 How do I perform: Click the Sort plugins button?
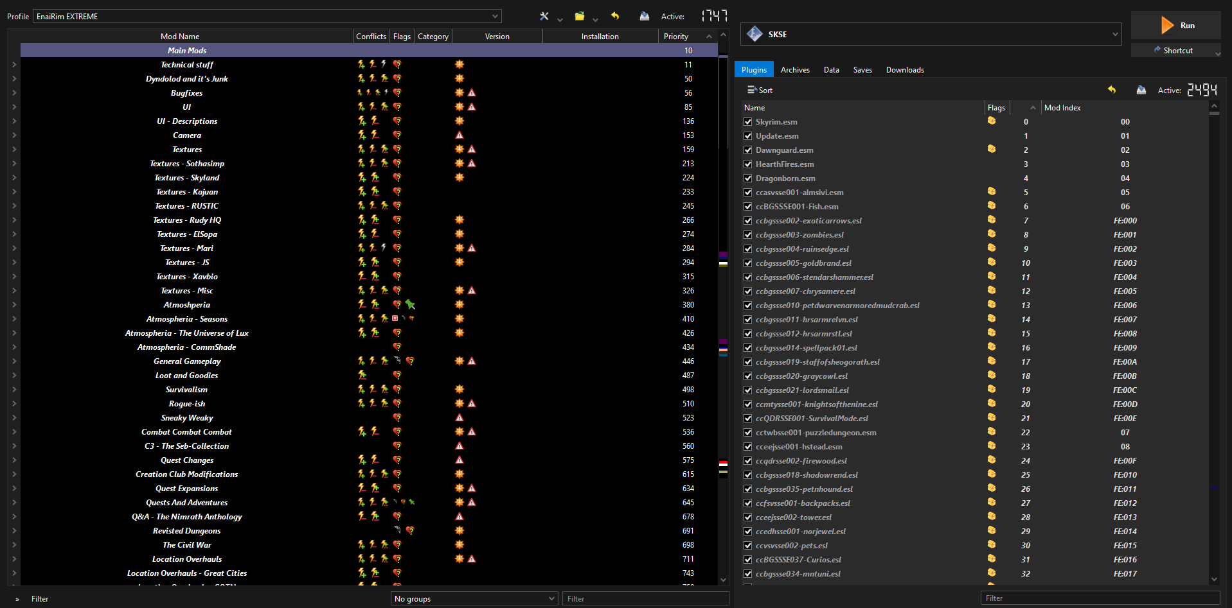(760, 91)
